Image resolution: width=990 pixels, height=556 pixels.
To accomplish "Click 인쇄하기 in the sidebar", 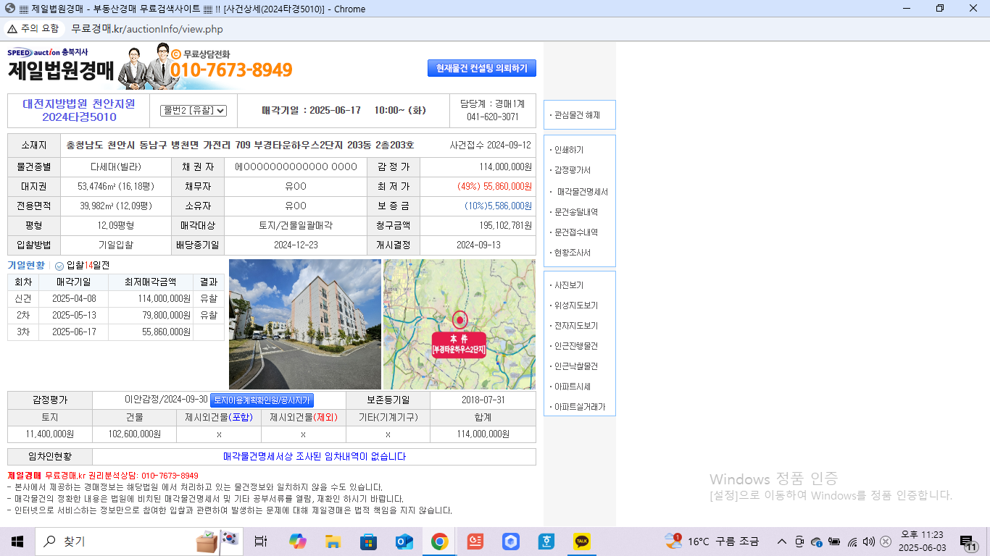I will [x=569, y=150].
